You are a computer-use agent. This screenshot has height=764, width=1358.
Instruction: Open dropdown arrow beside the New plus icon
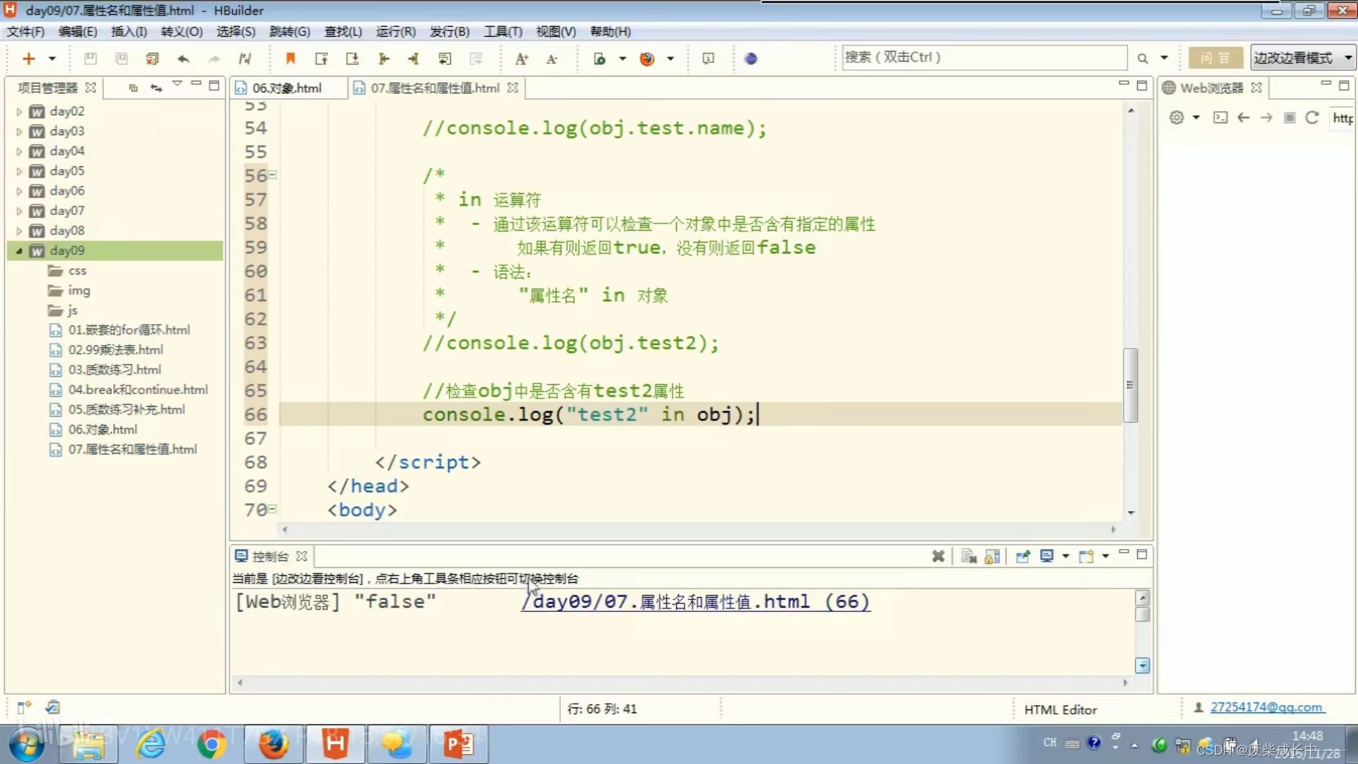point(52,59)
